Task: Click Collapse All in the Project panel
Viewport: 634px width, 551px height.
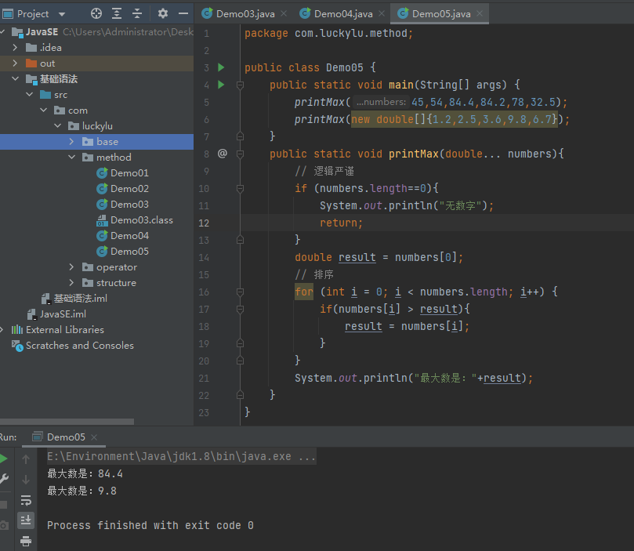Action: (136, 13)
